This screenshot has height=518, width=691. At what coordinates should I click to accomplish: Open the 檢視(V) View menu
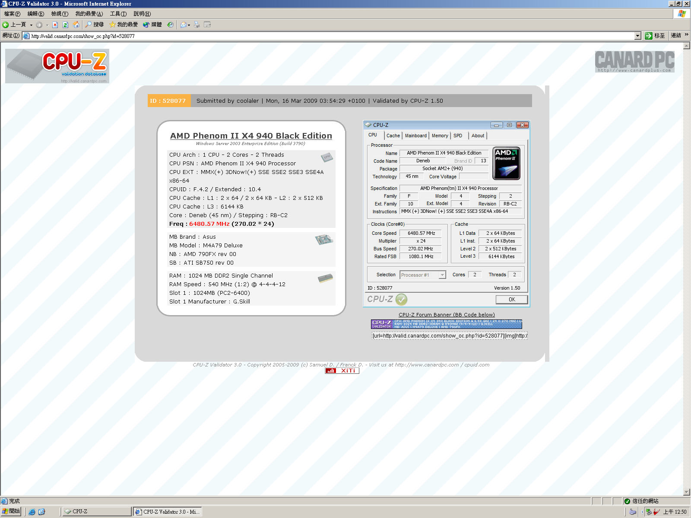[x=60, y=14]
